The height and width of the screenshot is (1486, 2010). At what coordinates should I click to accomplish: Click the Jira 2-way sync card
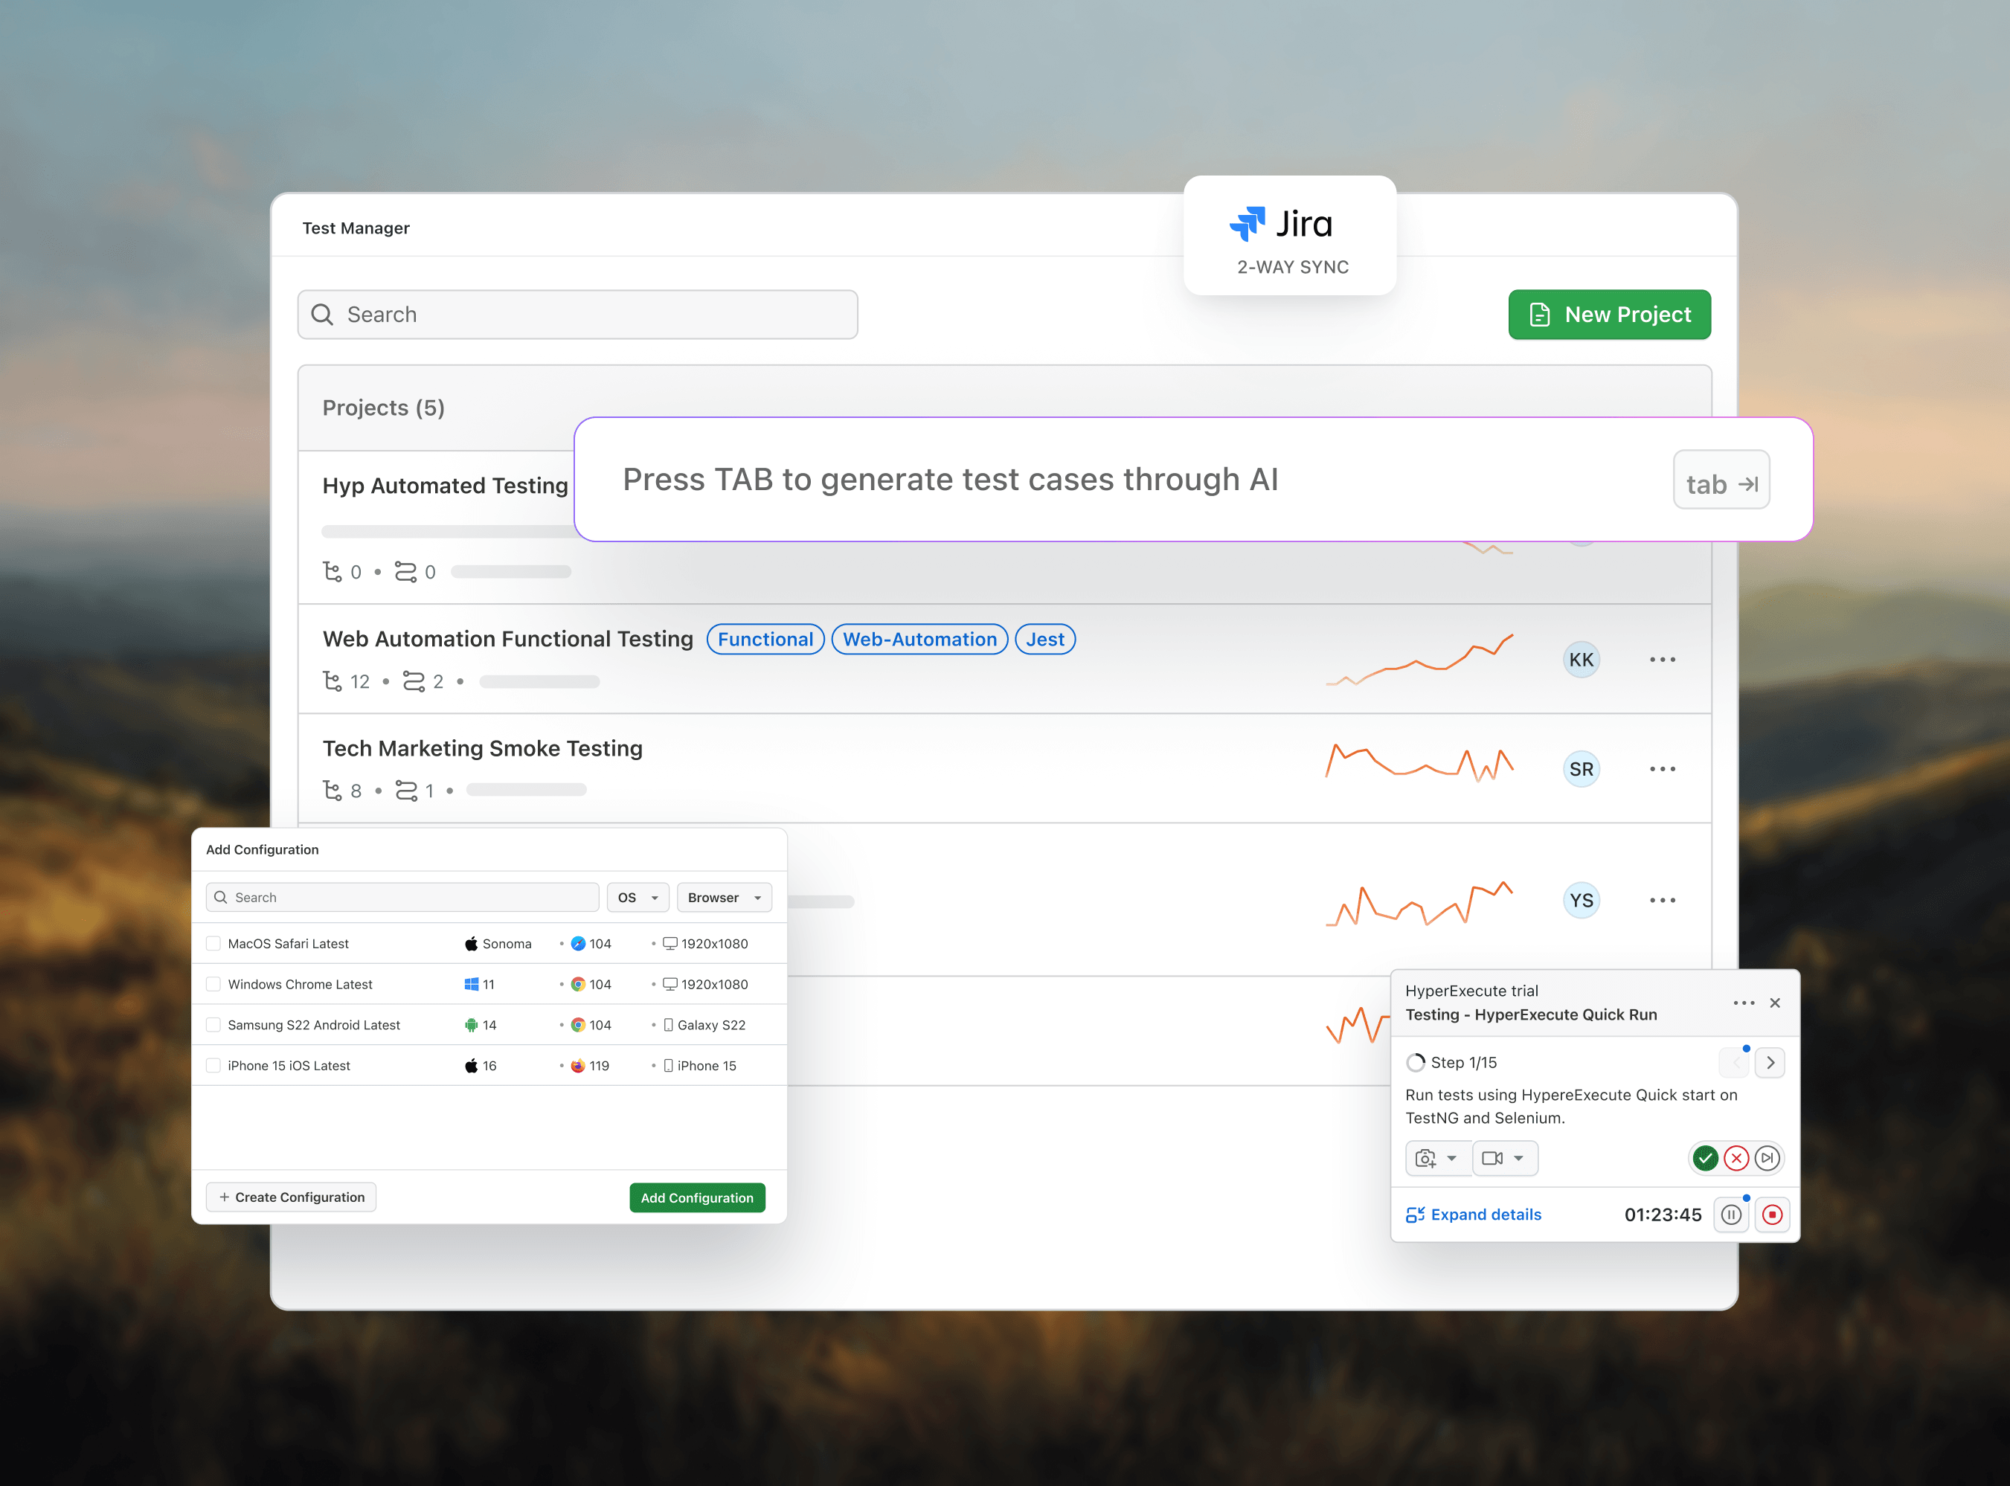[x=1289, y=236]
